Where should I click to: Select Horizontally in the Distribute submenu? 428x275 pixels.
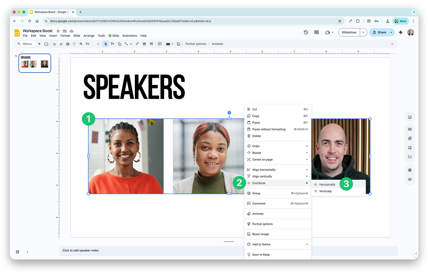(339, 185)
